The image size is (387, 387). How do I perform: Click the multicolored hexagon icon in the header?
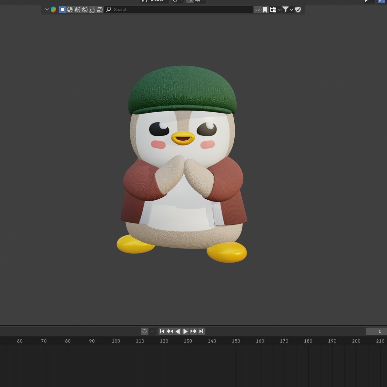[x=54, y=10]
